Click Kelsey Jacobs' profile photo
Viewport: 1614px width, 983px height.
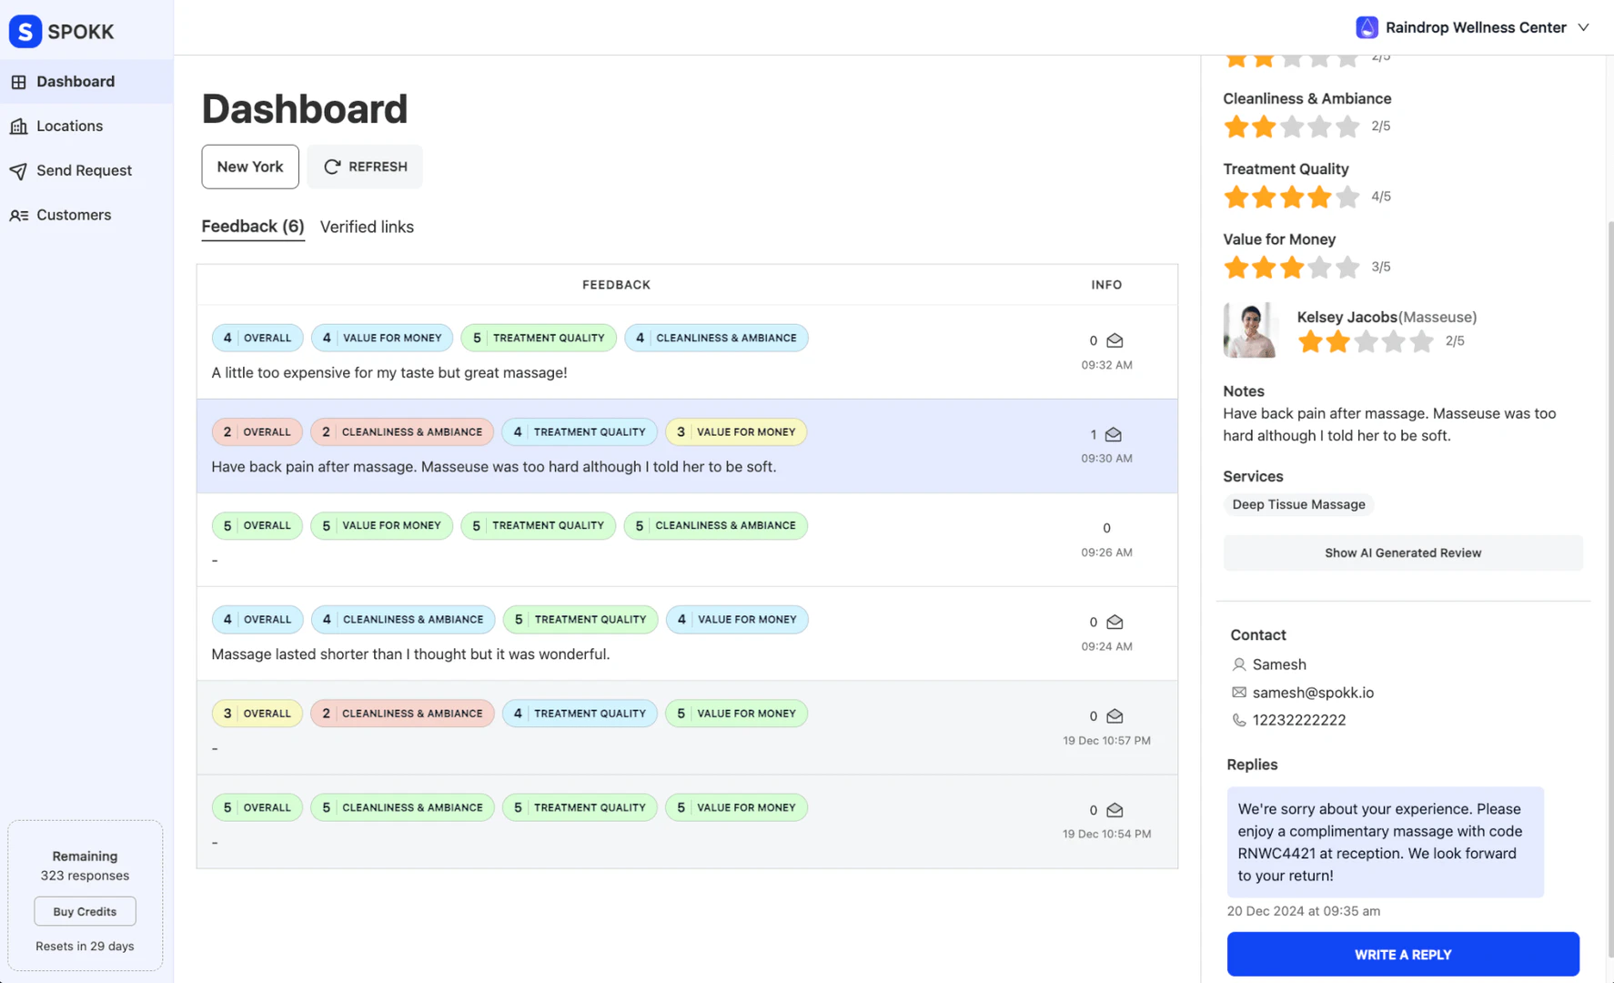[1251, 329]
